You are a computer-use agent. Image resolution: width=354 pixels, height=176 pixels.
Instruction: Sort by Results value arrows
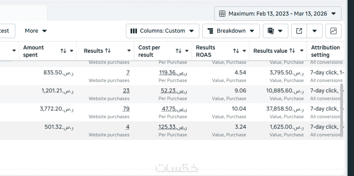pyautogui.click(x=292, y=51)
